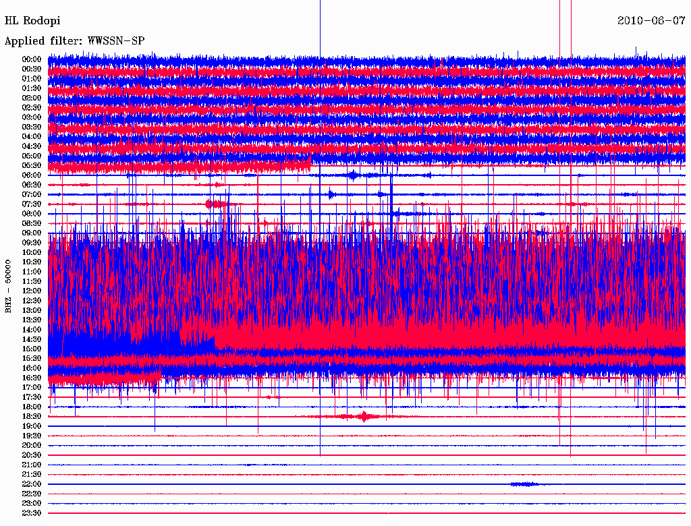Click the blue wavelet on the 06:00 trace
The height and width of the screenshot is (526, 691).
(x=352, y=175)
